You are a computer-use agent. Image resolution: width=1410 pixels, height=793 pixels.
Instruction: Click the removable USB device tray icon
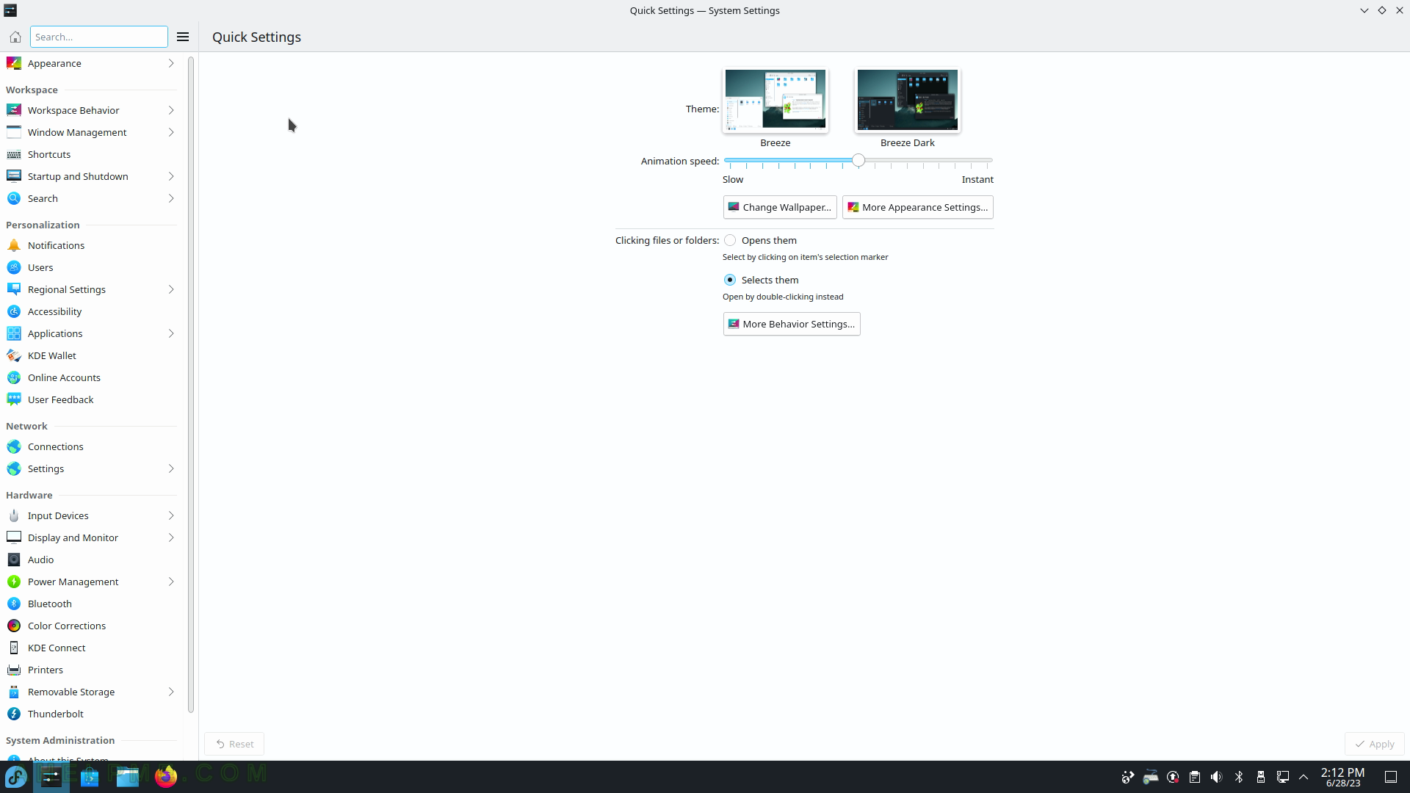click(x=1261, y=777)
